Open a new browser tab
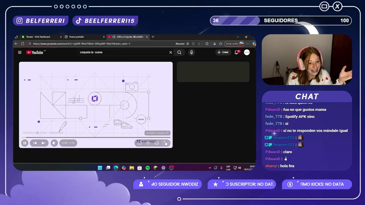Viewport: 365px width, 205px height. click(x=153, y=37)
